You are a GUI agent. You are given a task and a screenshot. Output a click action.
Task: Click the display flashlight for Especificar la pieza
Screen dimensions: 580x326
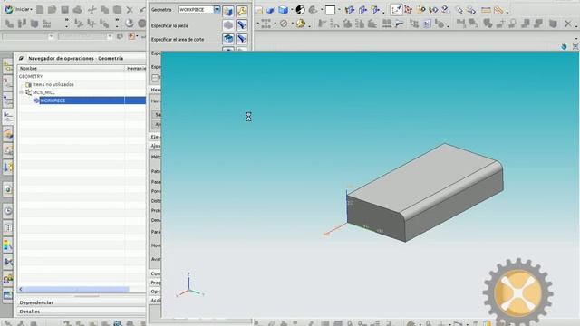pyautogui.click(x=242, y=25)
